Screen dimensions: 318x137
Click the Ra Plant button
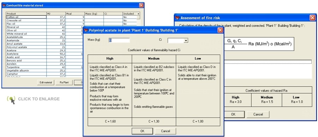pos(64,82)
